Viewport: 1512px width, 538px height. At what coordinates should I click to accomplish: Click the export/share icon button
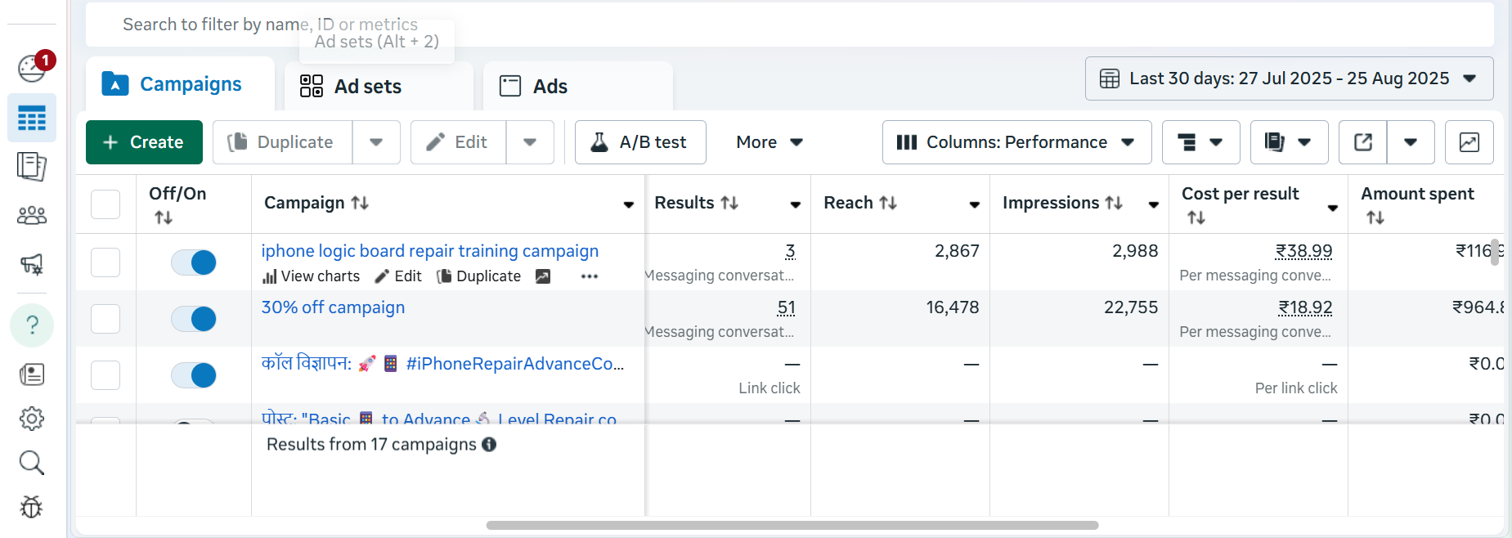[x=1362, y=142]
